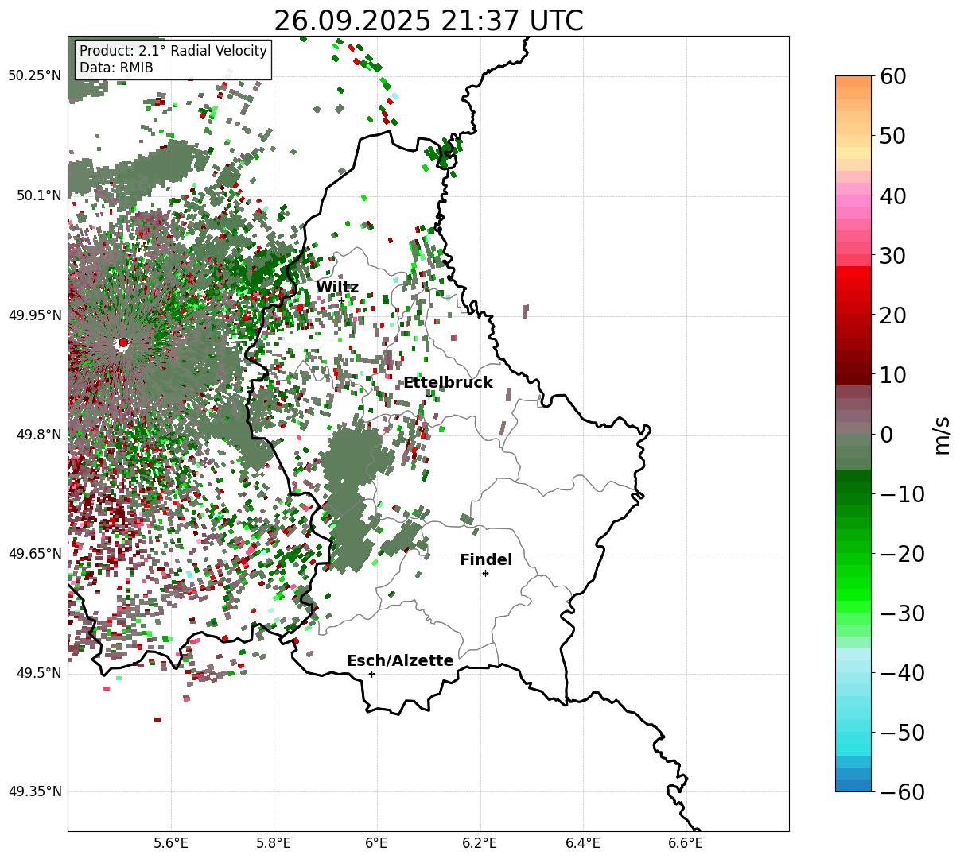The height and width of the screenshot is (859, 960).
Task: Click the 49.35°N latitude tick label
Action: click(35, 791)
